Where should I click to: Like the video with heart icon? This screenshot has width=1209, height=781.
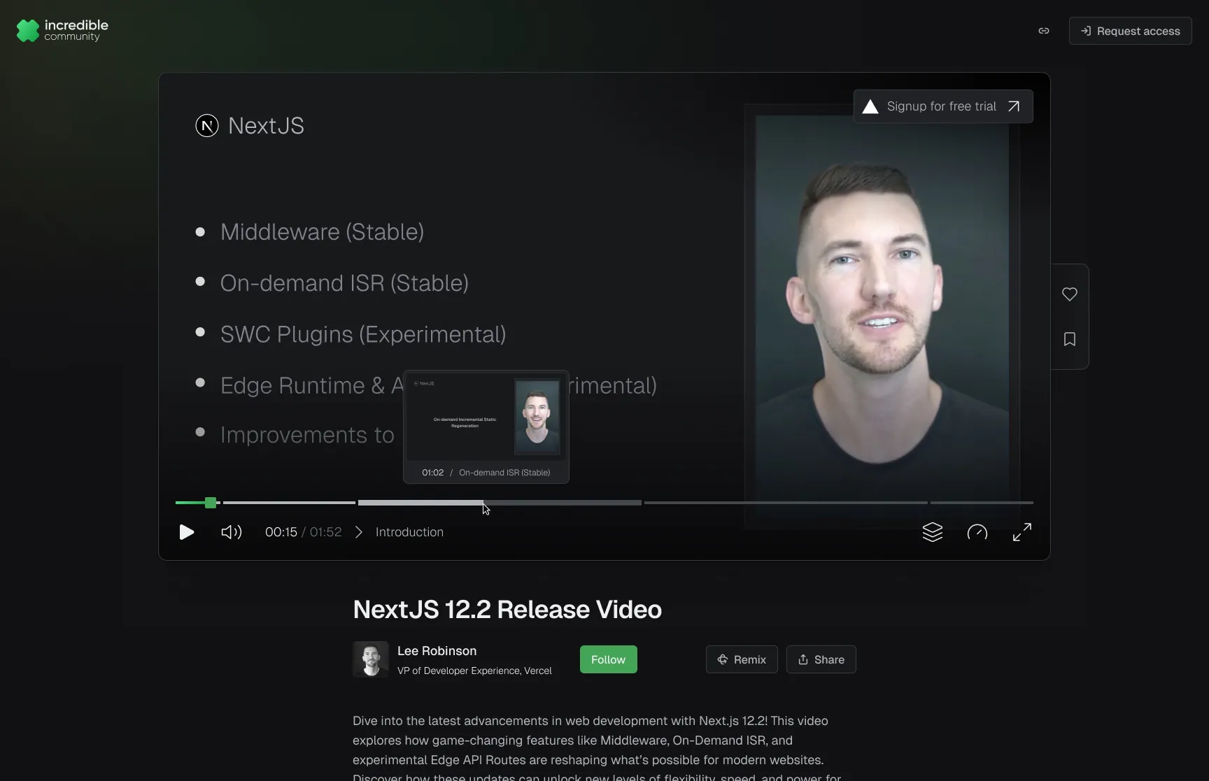coord(1069,294)
